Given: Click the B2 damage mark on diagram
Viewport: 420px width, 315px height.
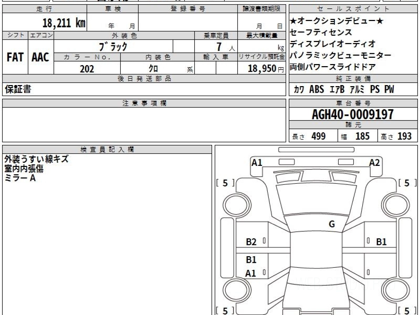Looking at the screenshot, I should [x=251, y=241].
